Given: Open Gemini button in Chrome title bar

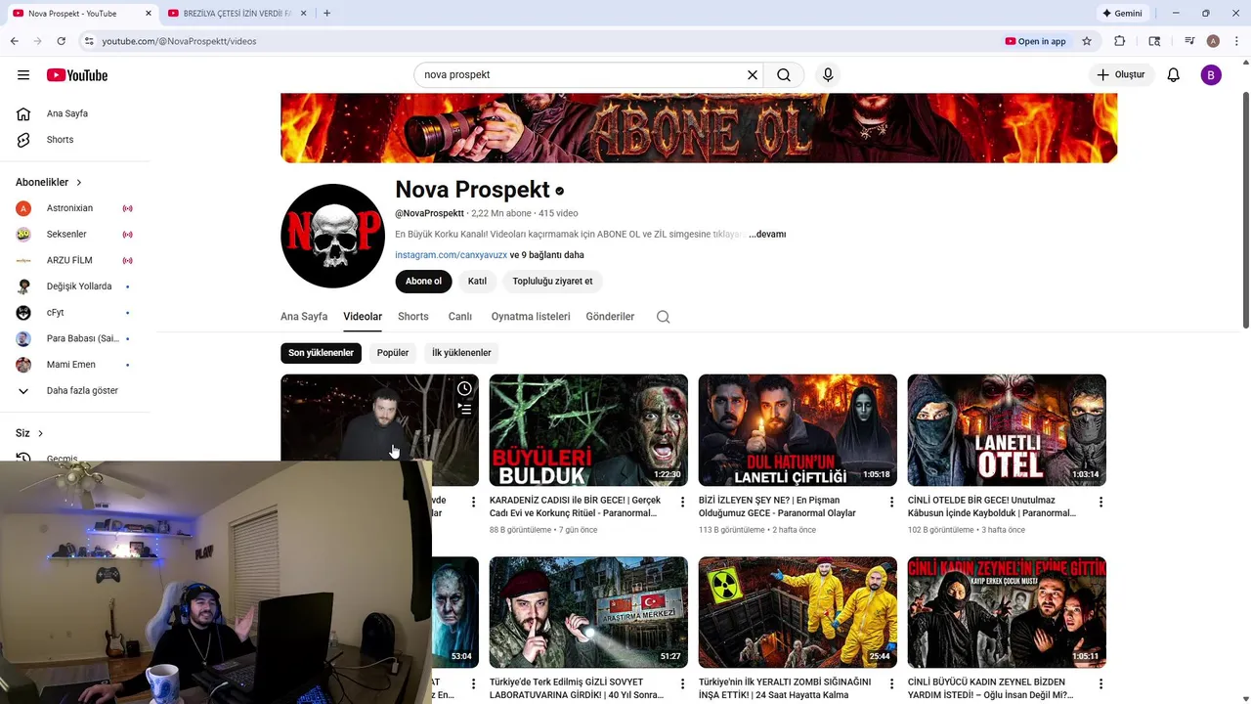Looking at the screenshot, I should [x=1122, y=14].
